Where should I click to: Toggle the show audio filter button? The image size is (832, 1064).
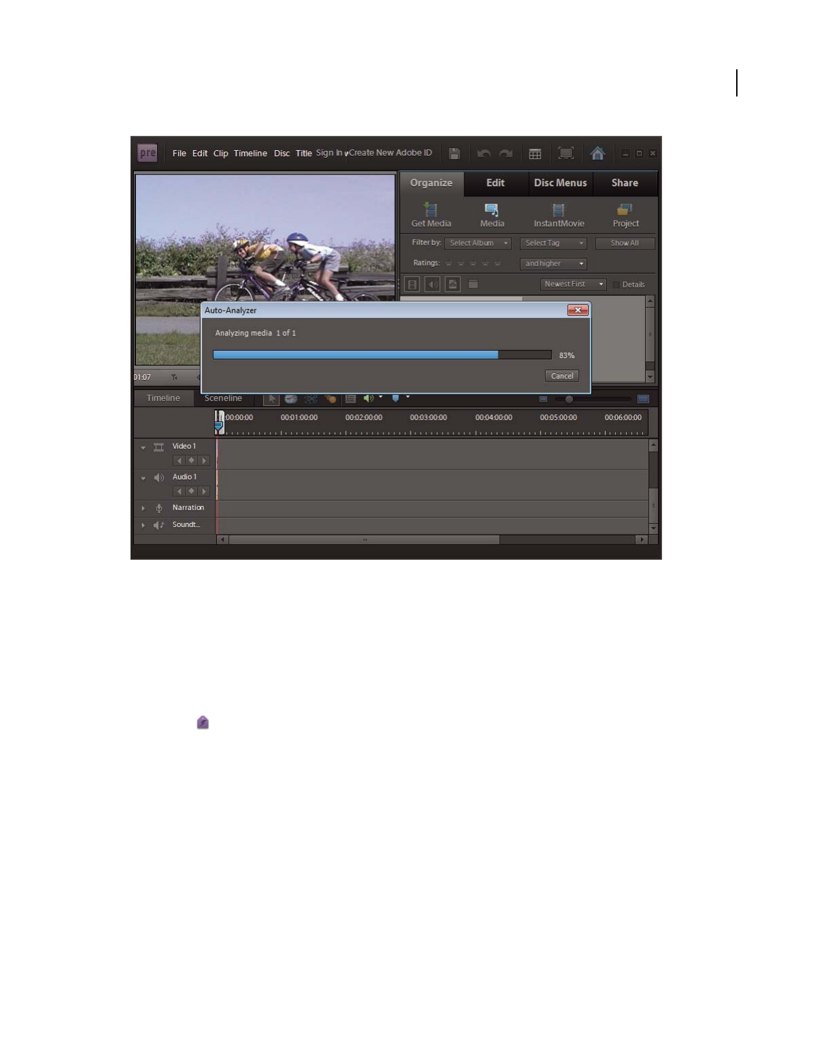coord(432,284)
